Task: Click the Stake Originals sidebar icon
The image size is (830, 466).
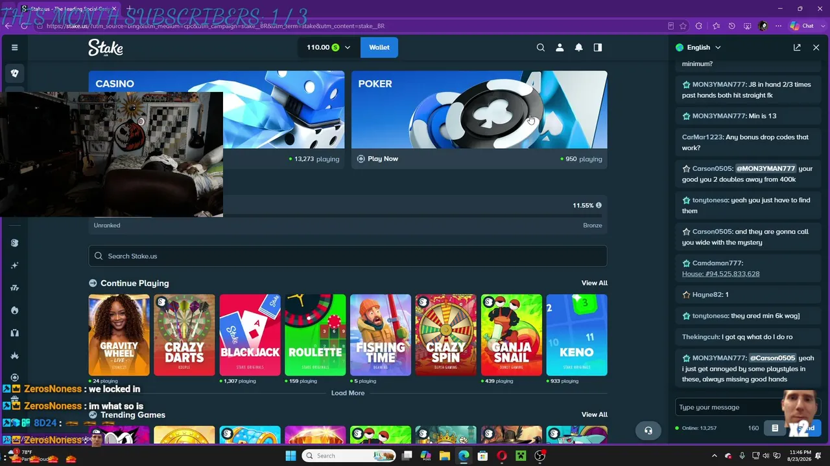Action: click(x=14, y=243)
